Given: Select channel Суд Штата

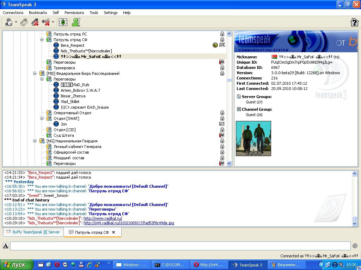Looking at the screenshot, I should click(63, 135).
